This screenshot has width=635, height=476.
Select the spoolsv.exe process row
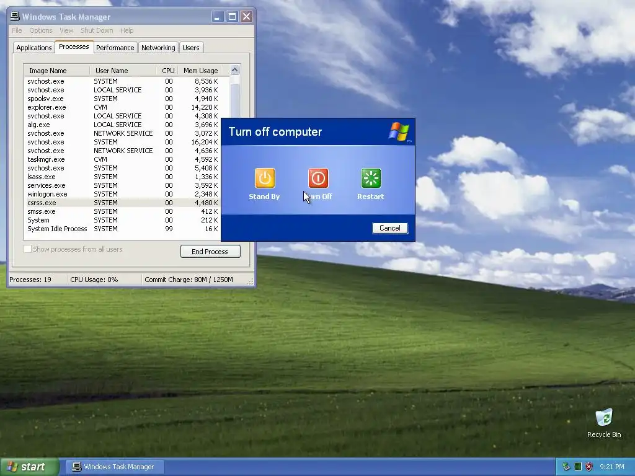tap(123, 99)
